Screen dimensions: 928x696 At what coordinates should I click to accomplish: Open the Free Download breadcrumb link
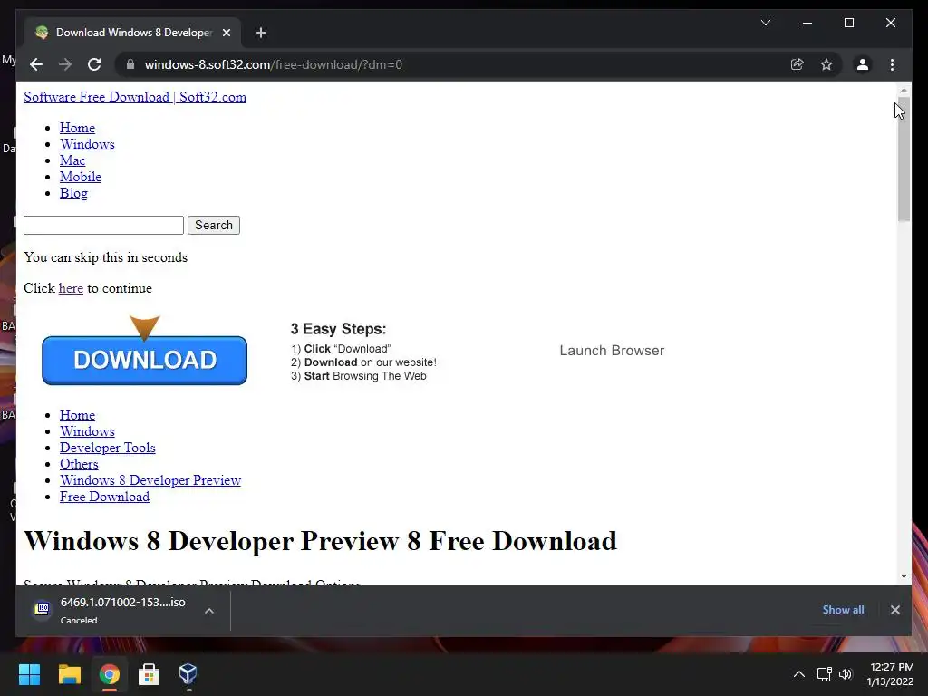click(104, 497)
